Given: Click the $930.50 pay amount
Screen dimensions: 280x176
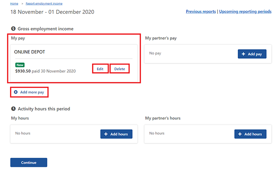Looking at the screenshot, I should click(23, 71).
